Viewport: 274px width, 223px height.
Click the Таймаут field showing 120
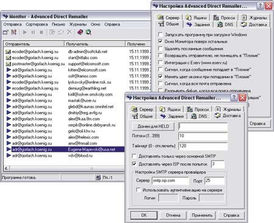pyautogui.click(x=203, y=146)
